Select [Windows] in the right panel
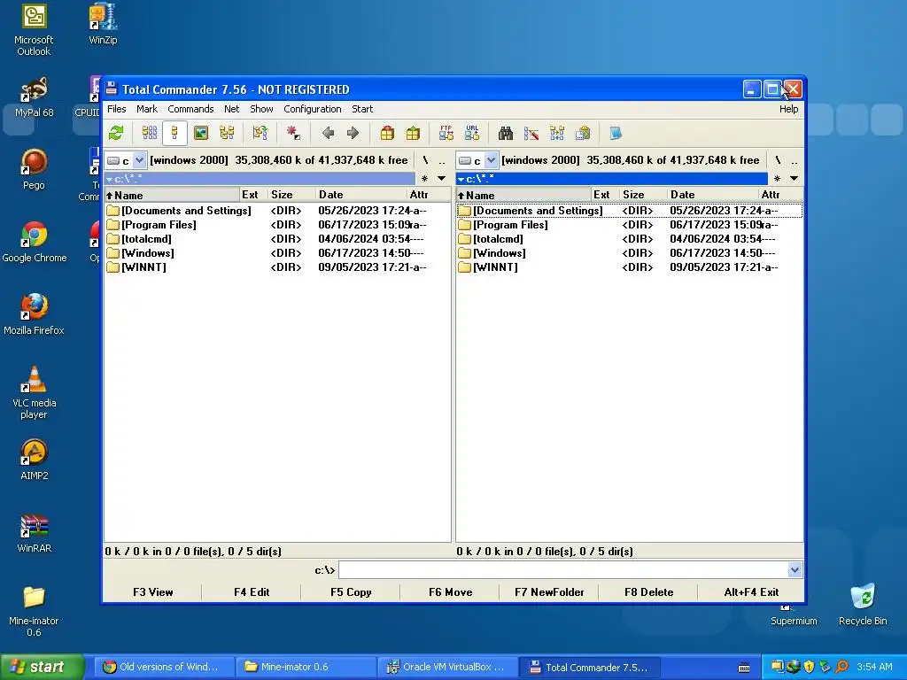The height and width of the screenshot is (680, 907). point(500,253)
